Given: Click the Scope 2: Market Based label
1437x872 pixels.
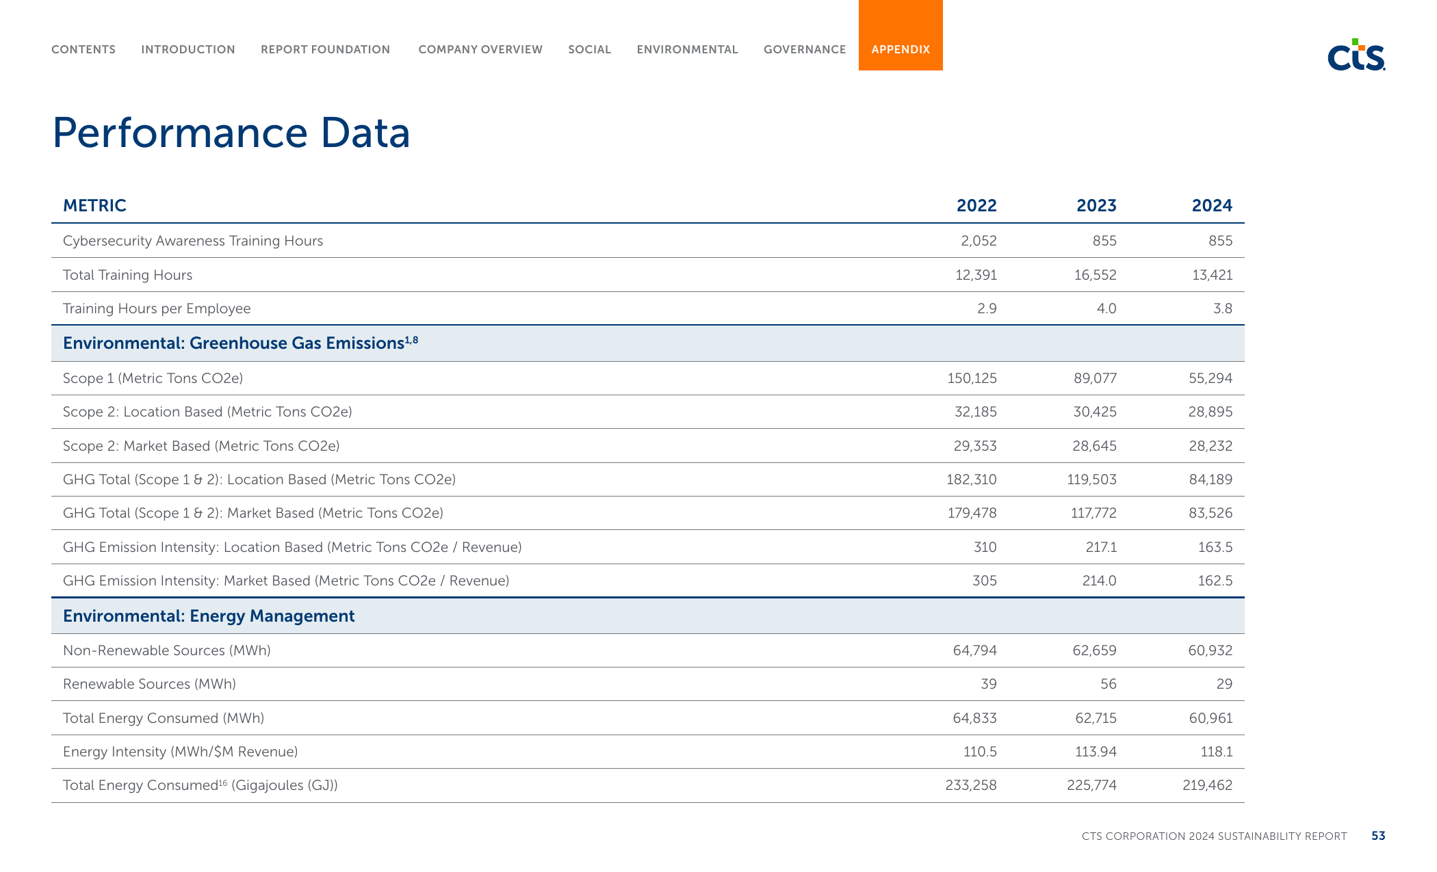Looking at the screenshot, I should 201,446.
